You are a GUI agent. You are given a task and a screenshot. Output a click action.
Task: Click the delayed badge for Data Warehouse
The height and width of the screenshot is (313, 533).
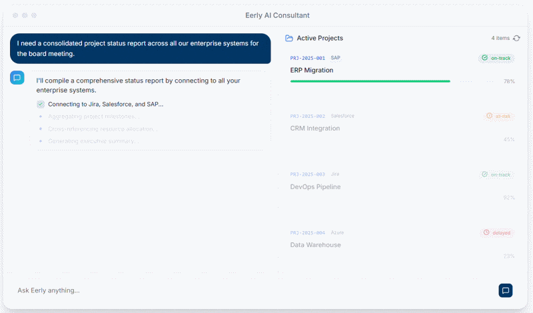497,232
